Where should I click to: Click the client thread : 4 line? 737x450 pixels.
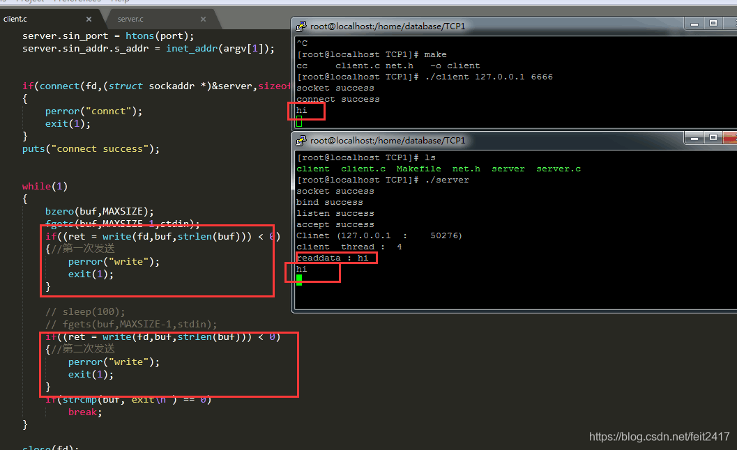349,247
